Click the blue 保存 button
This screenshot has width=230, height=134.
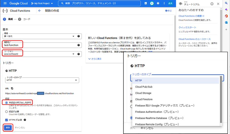click(8, 128)
